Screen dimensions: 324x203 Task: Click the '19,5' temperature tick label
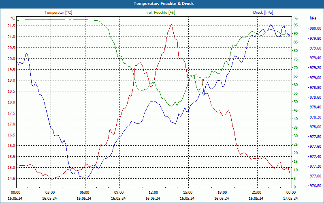coord(11,69)
